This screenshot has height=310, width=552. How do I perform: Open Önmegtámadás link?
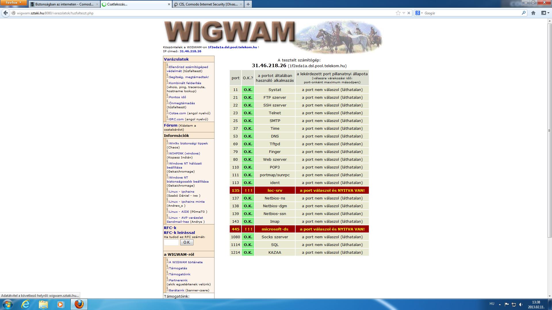click(182, 103)
